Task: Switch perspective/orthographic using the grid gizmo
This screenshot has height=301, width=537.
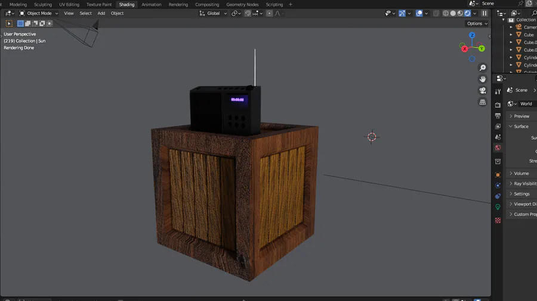Action: coord(483,102)
